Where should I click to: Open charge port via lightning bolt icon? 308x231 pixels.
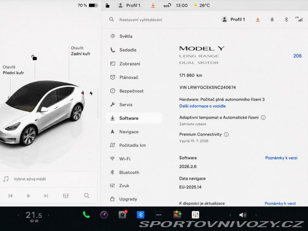tap(91, 93)
